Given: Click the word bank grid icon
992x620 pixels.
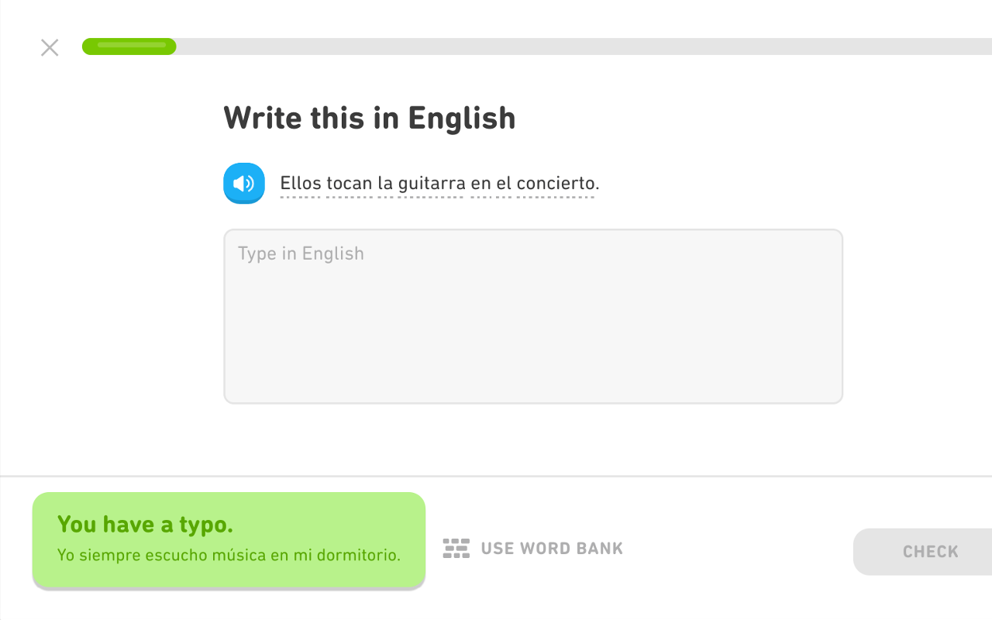Looking at the screenshot, I should 456,548.
